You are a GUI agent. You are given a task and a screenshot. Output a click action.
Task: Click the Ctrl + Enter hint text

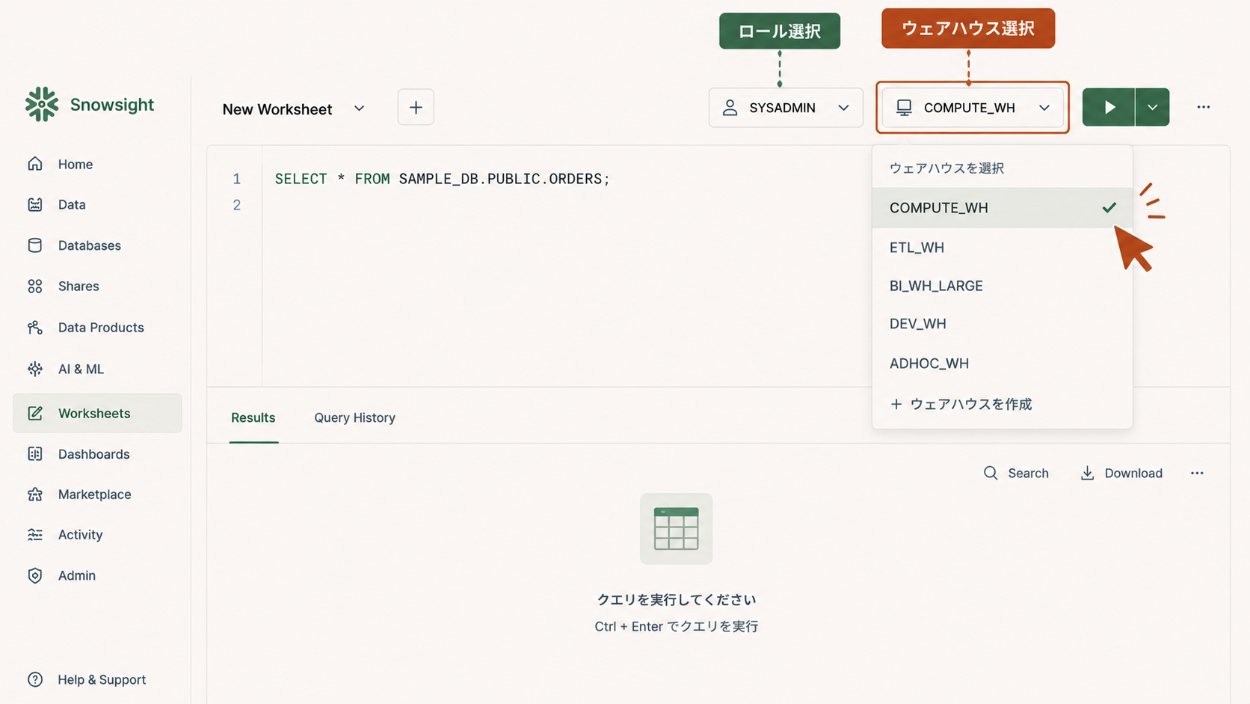coord(676,626)
